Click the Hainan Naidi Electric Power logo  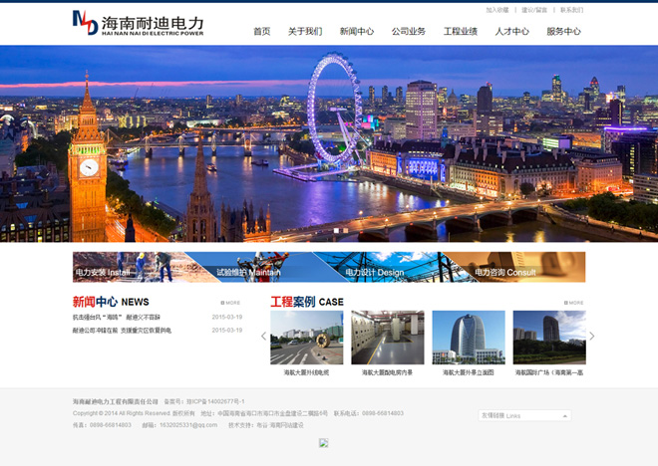click(x=138, y=24)
